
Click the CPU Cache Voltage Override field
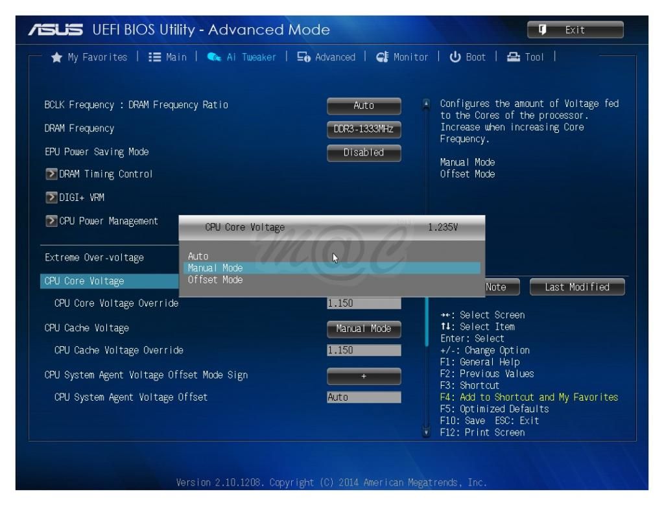click(364, 351)
